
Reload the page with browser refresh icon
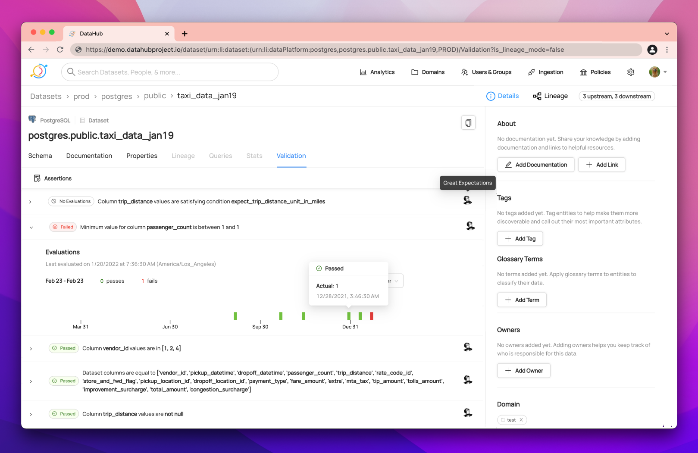click(x=60, y=50)
